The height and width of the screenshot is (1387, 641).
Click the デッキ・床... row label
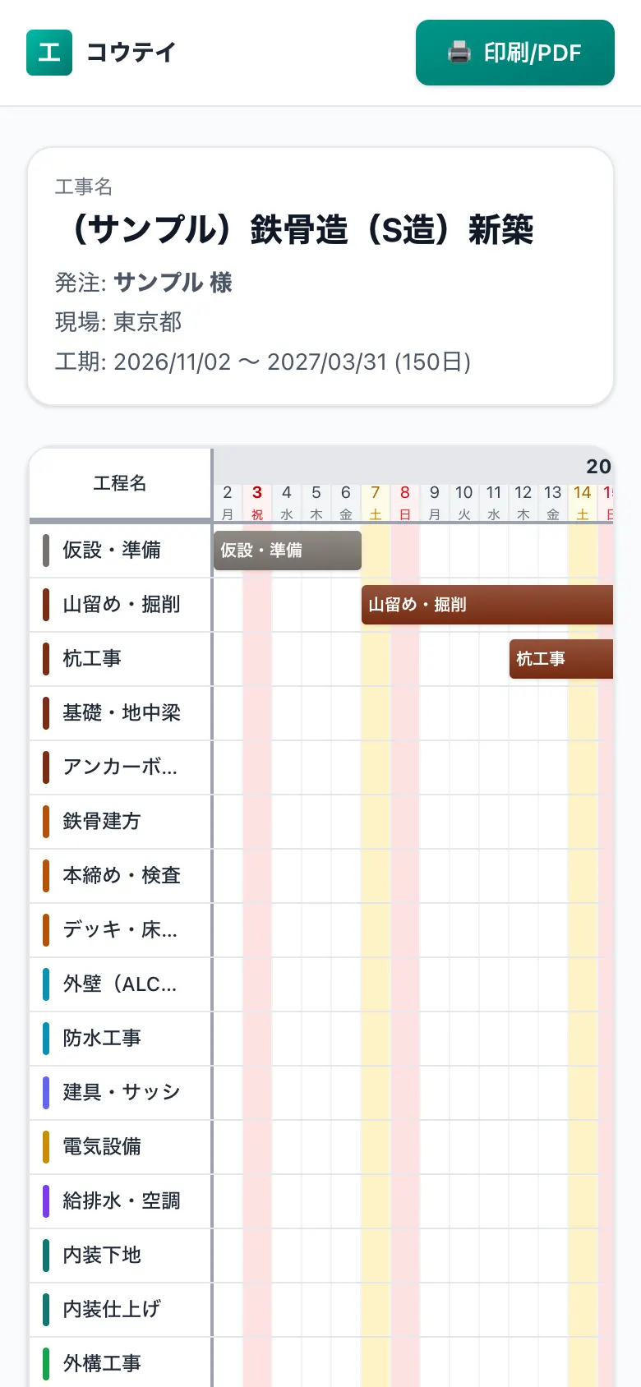point(121,929)
